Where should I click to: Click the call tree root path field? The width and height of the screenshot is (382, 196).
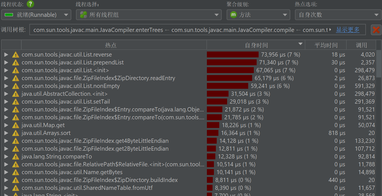(x=180, y=30)
